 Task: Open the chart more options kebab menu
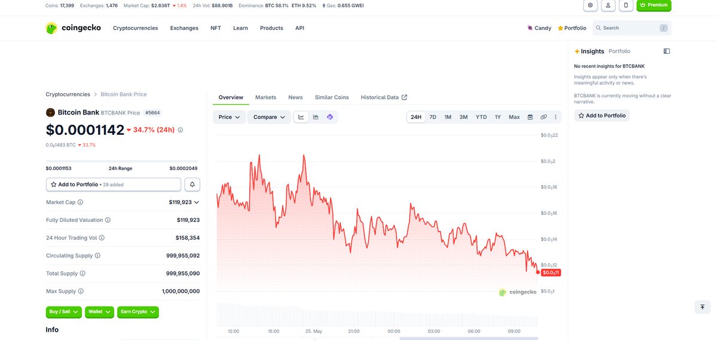point(556,117)
